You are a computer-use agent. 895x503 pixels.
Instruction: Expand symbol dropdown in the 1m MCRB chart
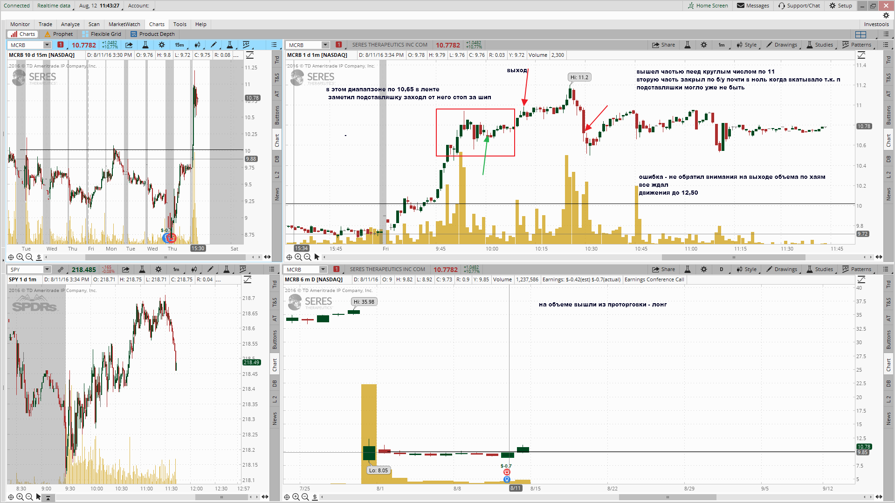click(x=325, y=45)
